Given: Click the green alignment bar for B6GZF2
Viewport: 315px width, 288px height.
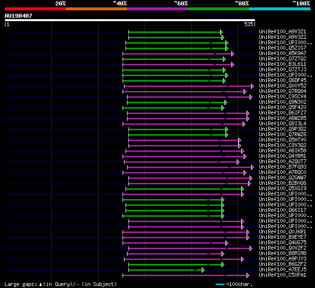Looking at the screenshot, I should 175,264.
